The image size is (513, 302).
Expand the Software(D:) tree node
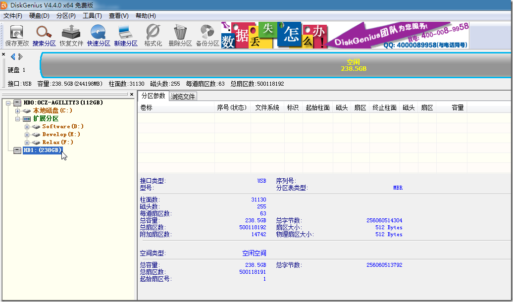point(27,127)
